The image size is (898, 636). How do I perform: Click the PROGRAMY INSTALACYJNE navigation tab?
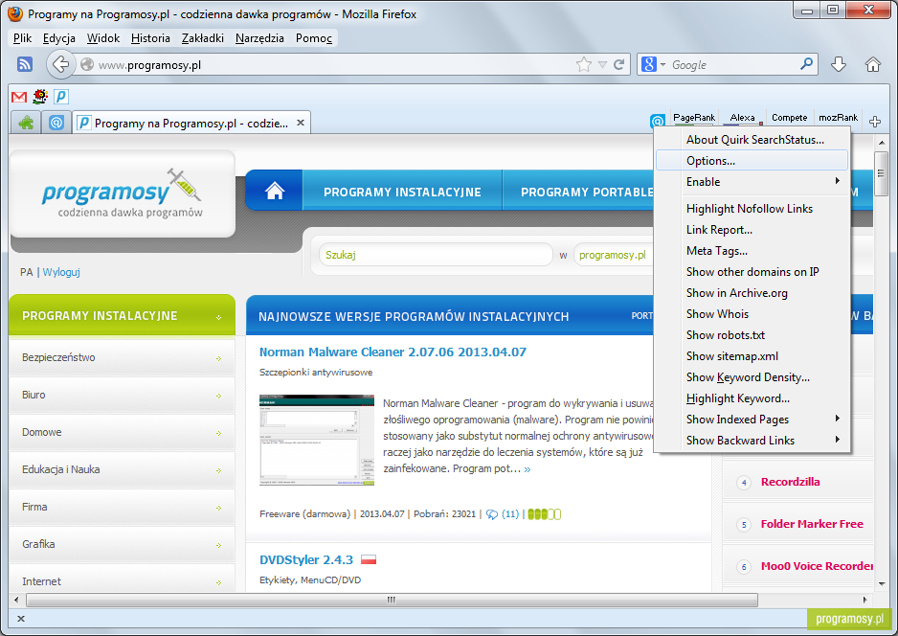(x=402, y=192)
